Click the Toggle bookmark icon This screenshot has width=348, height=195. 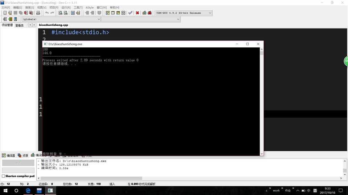(99, 13)
